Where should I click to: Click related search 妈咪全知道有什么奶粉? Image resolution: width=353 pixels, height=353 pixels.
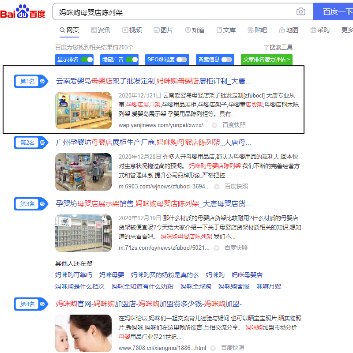[x=142, y=286]
